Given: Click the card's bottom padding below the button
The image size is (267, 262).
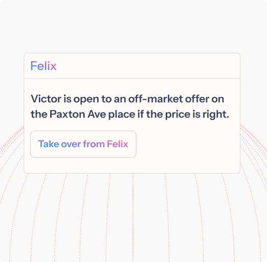Looking at the screenshot, I should point(132,165).
